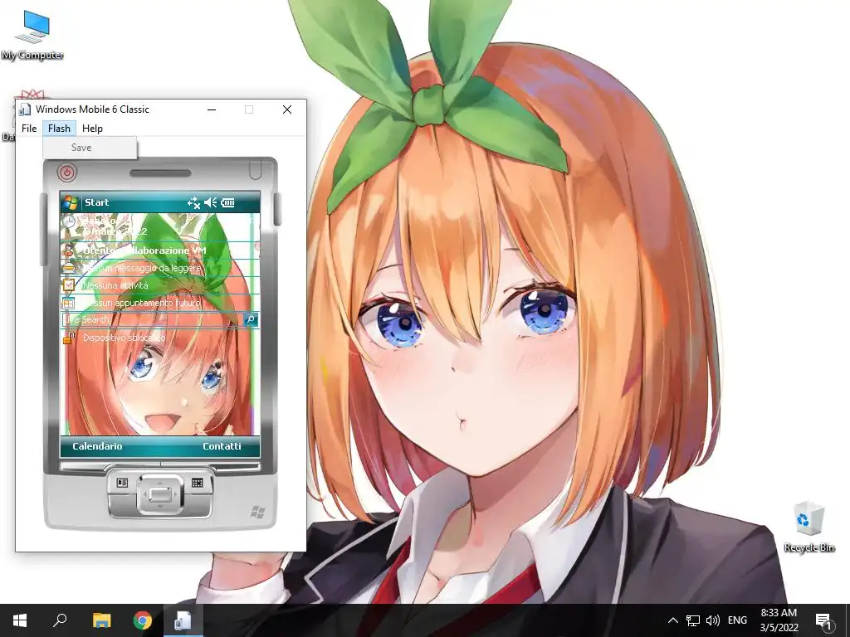
Task: Open the Flash menu
Action: click(59, 129)
